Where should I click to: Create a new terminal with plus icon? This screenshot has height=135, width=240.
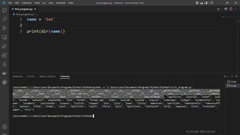[x=225, y=76]
